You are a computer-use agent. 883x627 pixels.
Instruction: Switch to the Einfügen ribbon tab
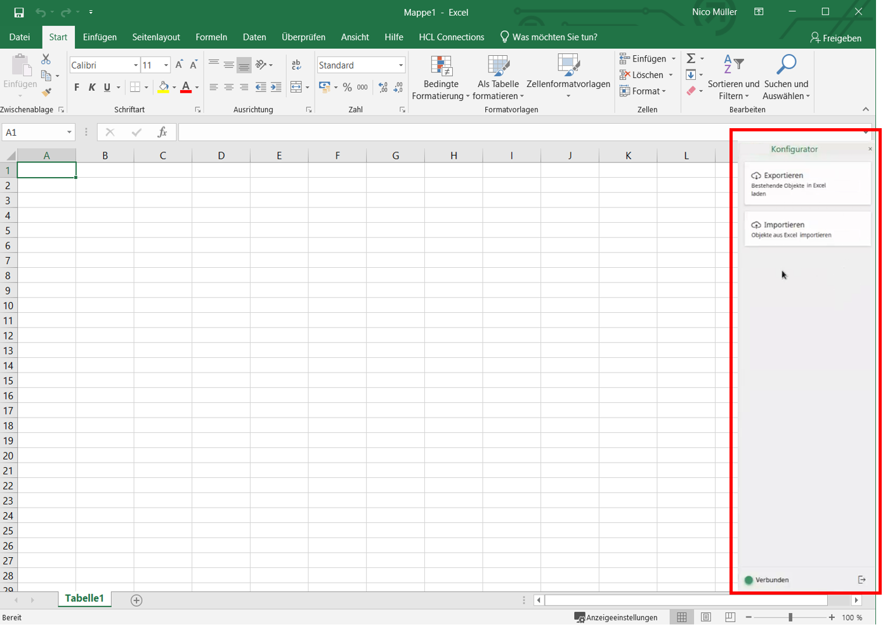pos(100,37)
